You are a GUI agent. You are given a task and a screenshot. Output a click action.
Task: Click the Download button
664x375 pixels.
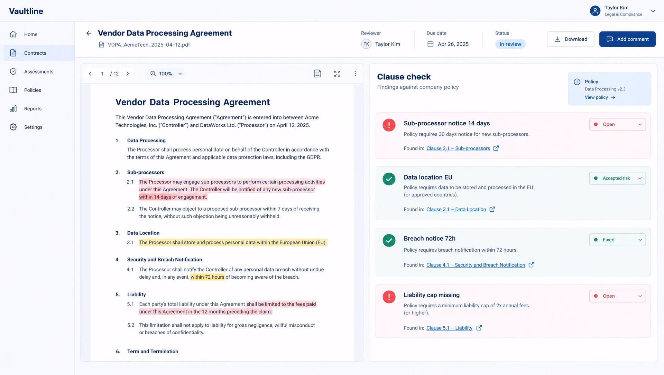pyautogui.click(x=570, y=39)
